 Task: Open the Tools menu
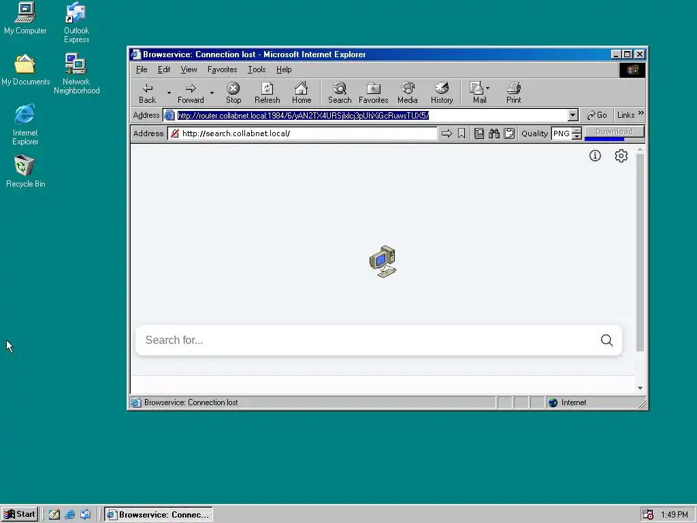[x=257, y=69]
